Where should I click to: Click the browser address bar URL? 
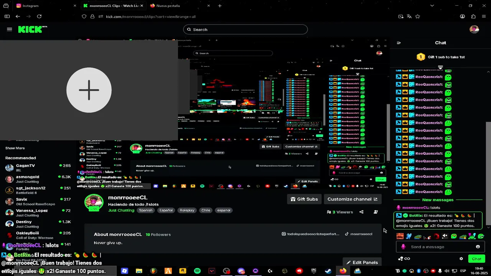(x=151, y=16)
